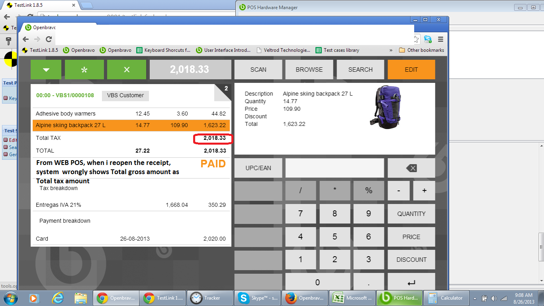544x306 pixels.
Task: Open the TestLink 1.8.5 bookmark
Action: [x=40, y=50]
